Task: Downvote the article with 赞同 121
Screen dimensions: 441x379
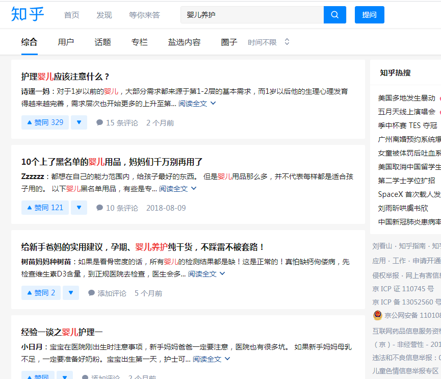Action: pyautogui.click(x=79, y=208)
